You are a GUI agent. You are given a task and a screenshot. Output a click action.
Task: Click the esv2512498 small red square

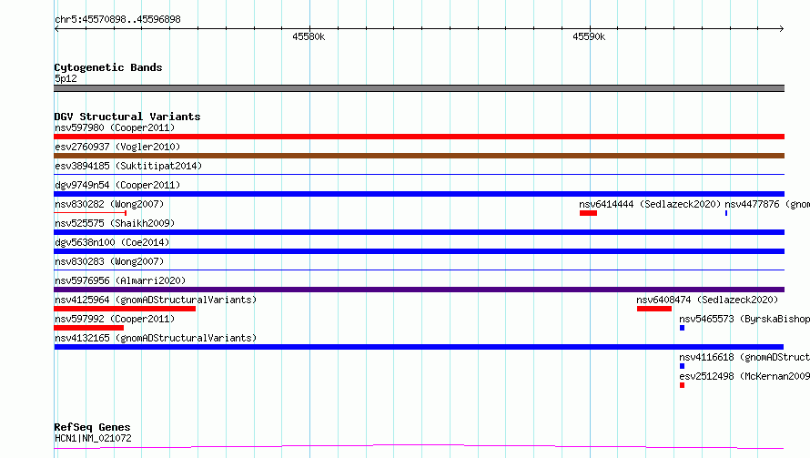(682, 385)
